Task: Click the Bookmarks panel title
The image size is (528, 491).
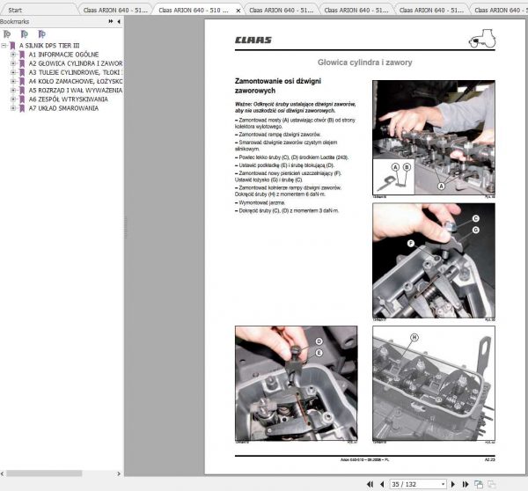Action: 14,21
